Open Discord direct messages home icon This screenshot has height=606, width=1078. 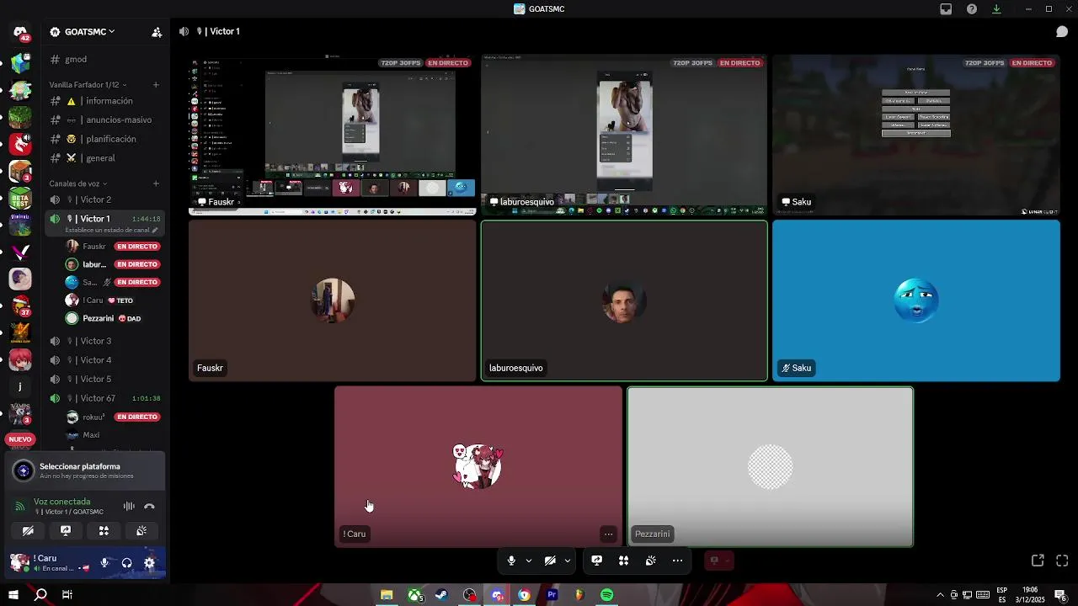point(20,34)
